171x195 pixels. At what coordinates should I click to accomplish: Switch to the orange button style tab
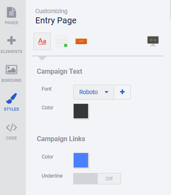(x=81, y=41)
